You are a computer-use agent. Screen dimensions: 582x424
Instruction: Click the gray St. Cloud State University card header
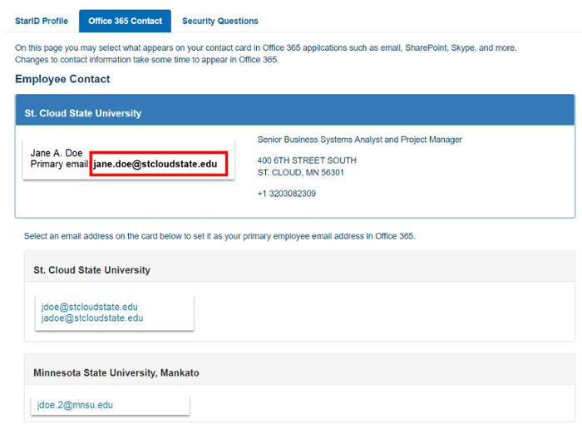[300, 267]
